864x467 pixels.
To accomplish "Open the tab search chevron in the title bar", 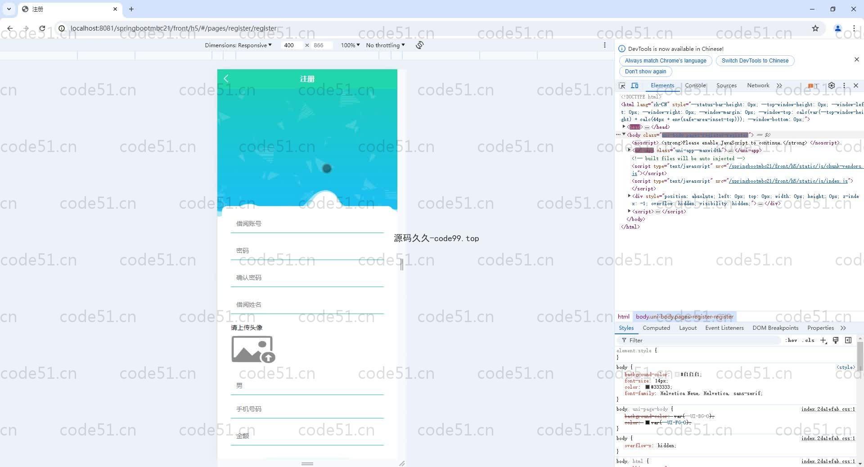I will coord(9,9).
